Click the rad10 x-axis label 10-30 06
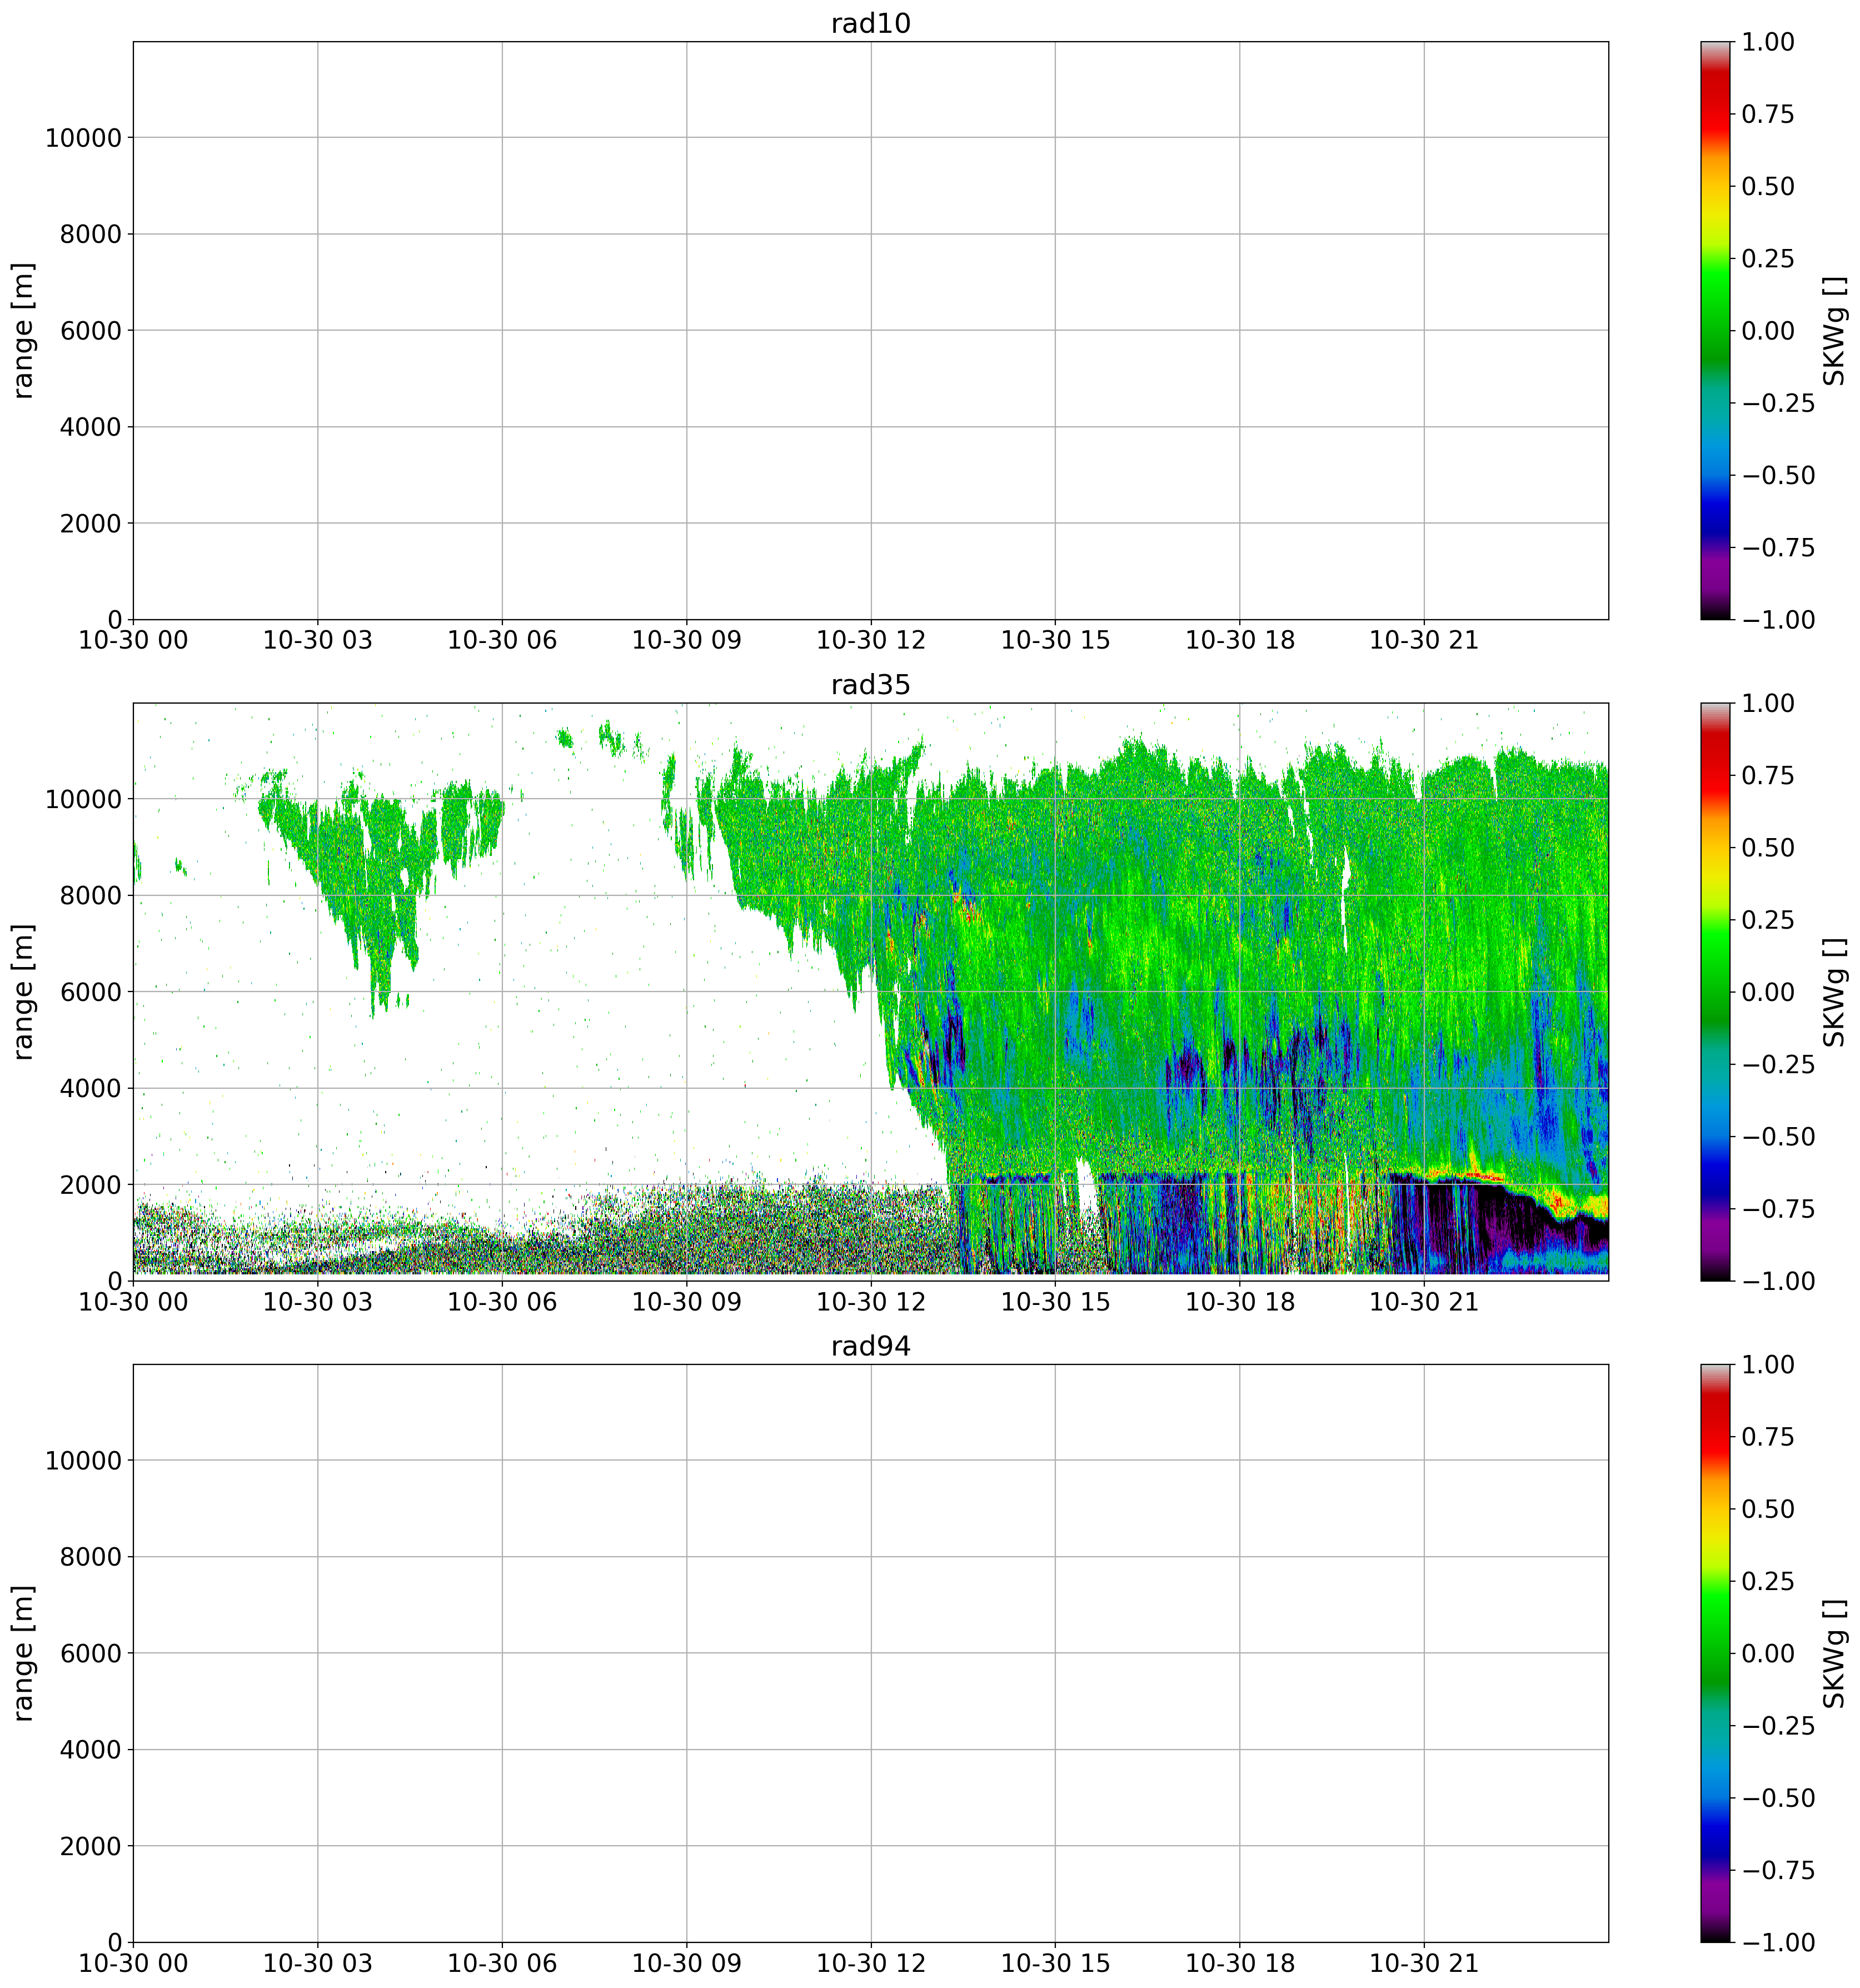1860x1988 pixels. 501,641
